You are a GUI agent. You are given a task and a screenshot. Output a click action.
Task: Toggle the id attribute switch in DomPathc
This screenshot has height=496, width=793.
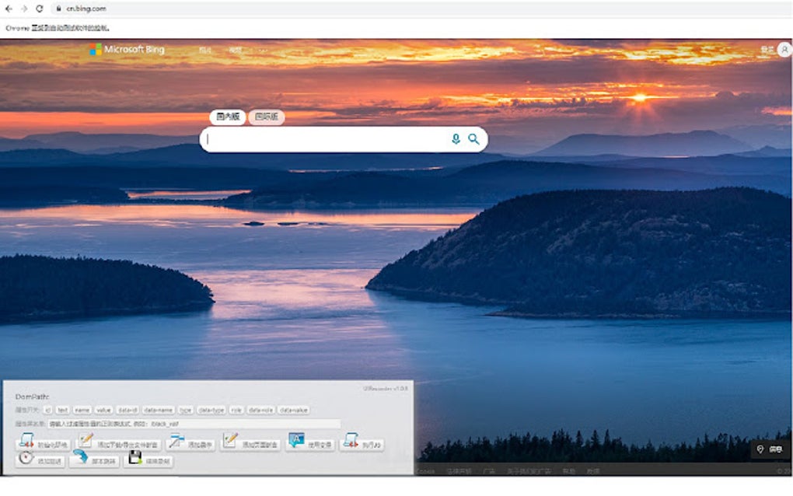click(x=47, y=410)
